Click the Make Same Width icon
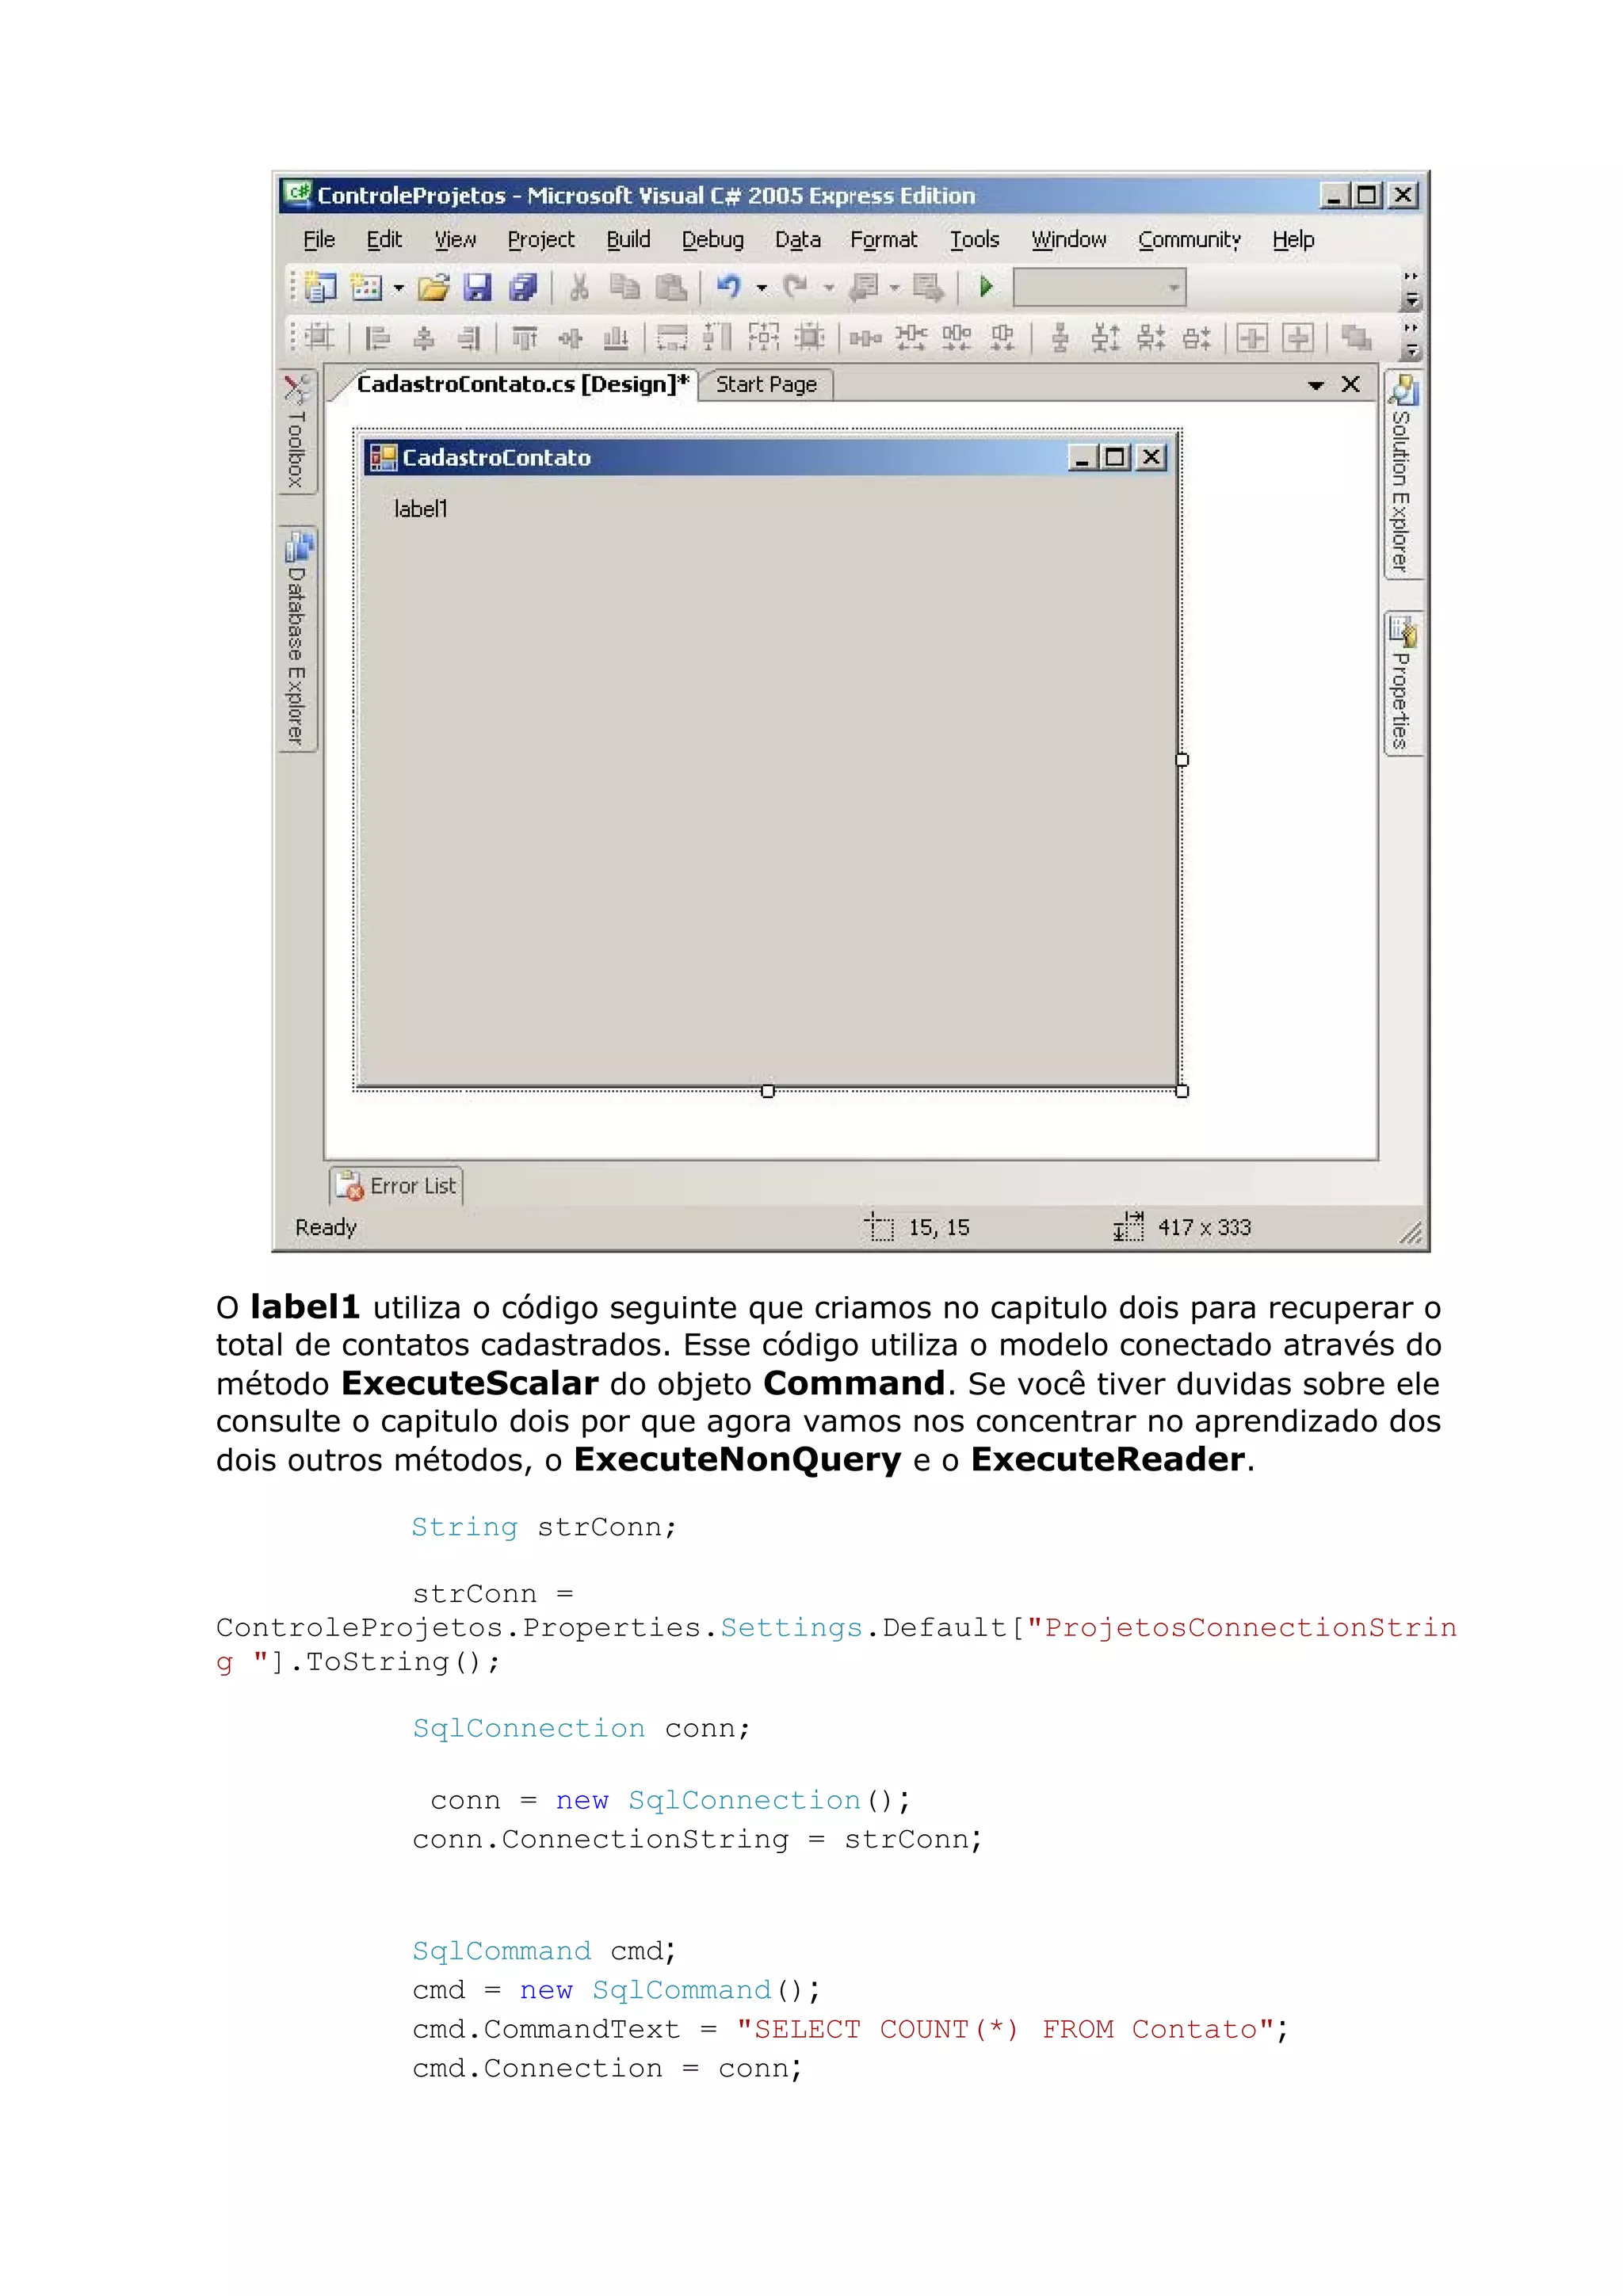This screenshot has width=1623, height=2296. pyautogui.click(x=672, y=338)
